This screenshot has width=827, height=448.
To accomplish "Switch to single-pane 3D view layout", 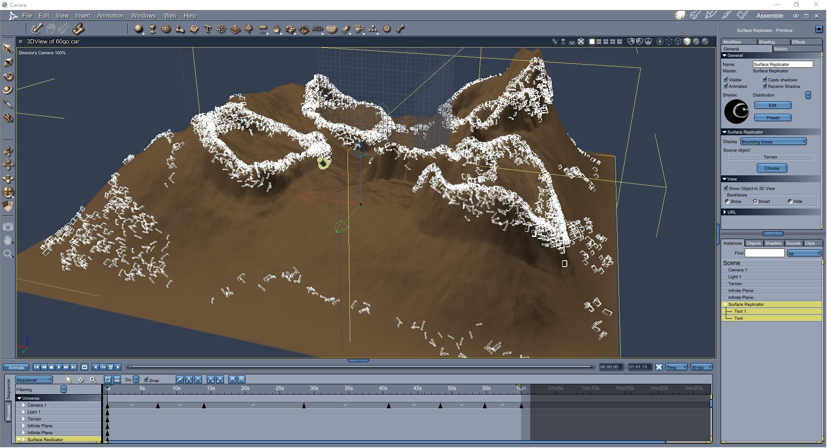I will click(x=592, y=42).
